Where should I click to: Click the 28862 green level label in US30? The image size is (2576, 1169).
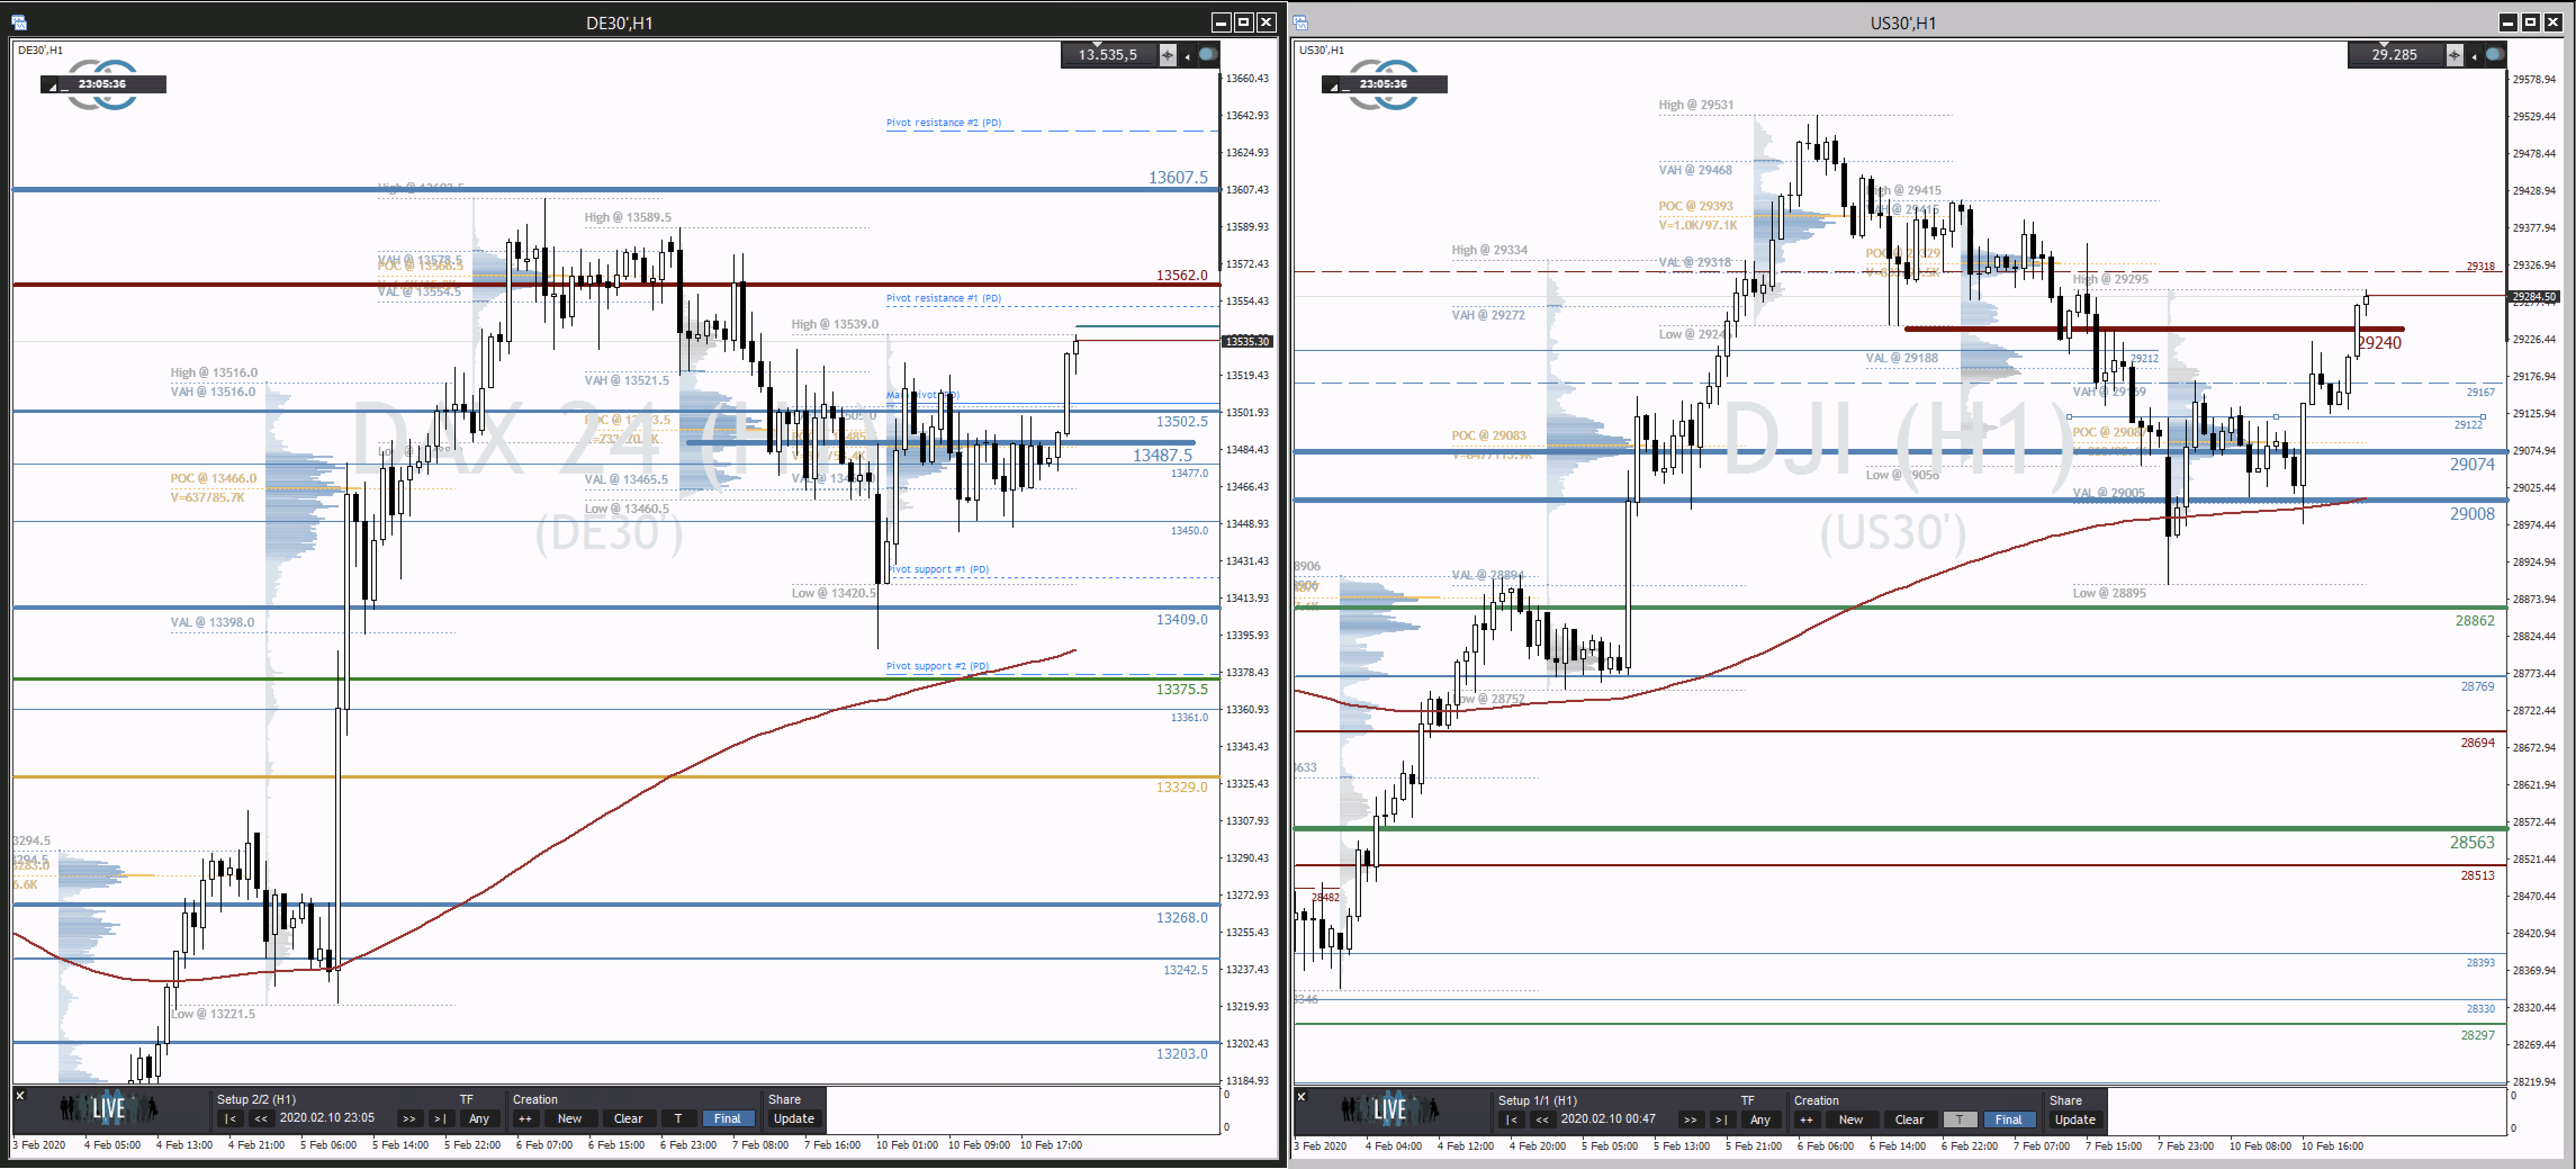tap(2475, 621)
